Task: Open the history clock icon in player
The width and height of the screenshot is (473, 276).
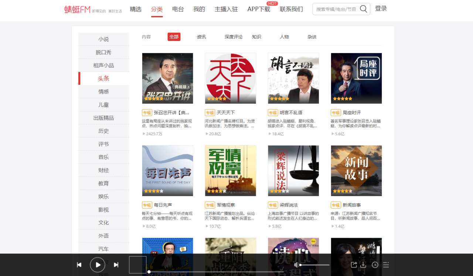Action: click(375, 265)
